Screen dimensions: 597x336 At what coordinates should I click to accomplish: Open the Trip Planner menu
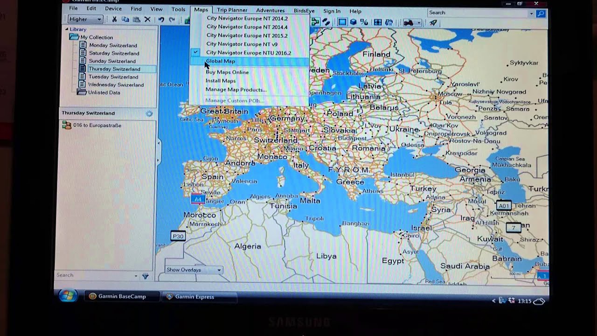[x=232, y=10]
